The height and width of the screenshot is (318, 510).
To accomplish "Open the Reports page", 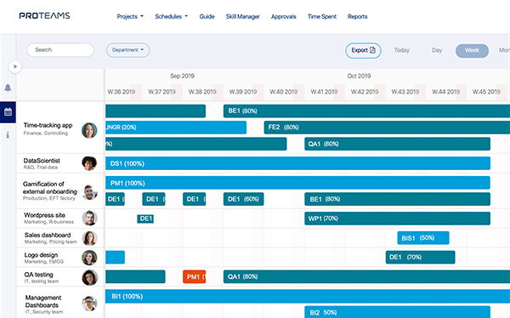I will pyautogui.click(x=358, y=17).
